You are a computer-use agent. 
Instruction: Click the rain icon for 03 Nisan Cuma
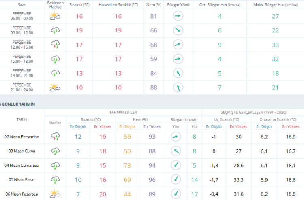[x=55, y=151]
